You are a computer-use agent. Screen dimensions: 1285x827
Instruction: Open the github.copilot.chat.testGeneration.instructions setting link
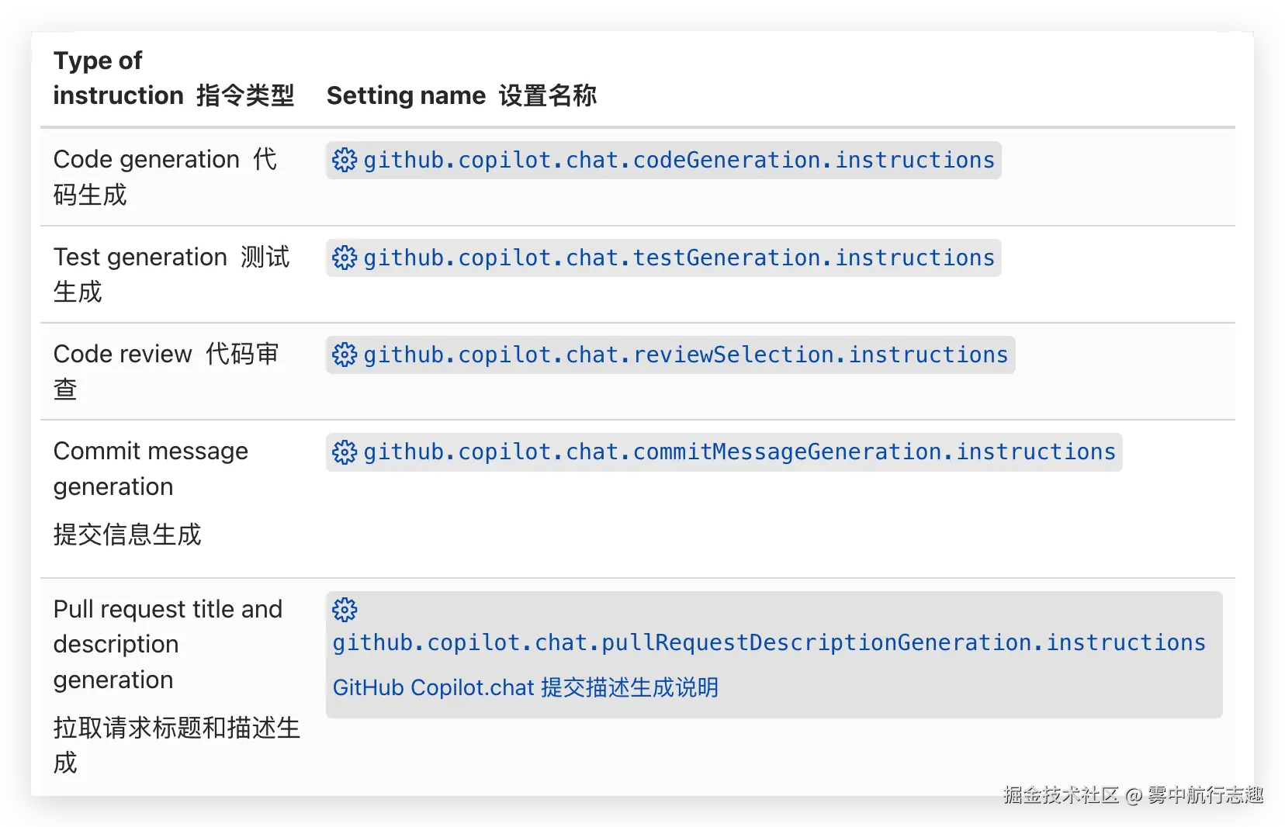click(678, 258)
